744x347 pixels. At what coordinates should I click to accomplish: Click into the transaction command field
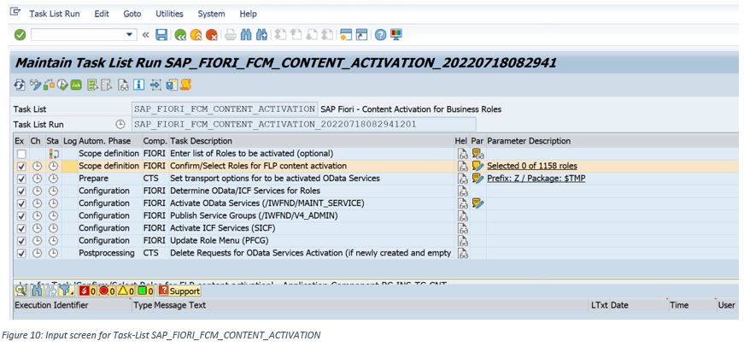[78, 35]
